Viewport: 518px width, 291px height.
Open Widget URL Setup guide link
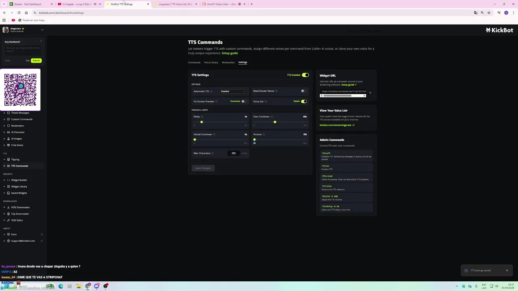[349, 85]
